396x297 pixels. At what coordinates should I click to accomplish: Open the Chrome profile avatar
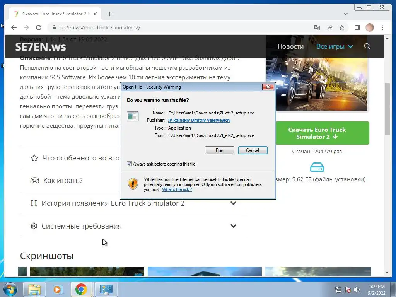[x=370, y=27]
